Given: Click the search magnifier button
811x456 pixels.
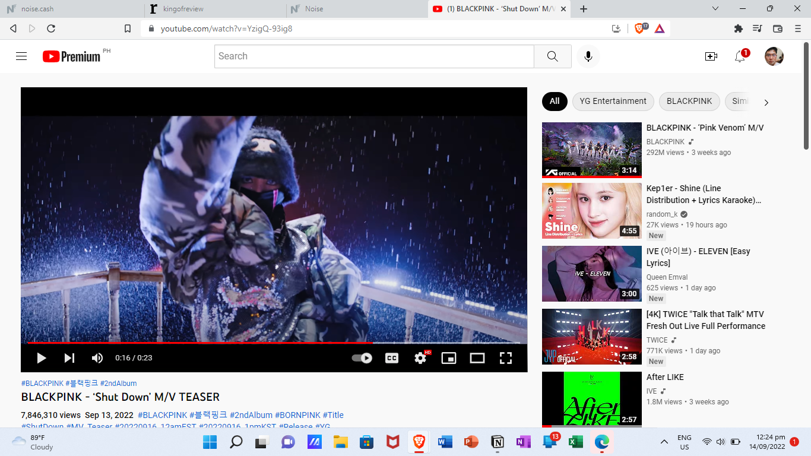Looking at the screenshot, I should (x=552, y=56).
